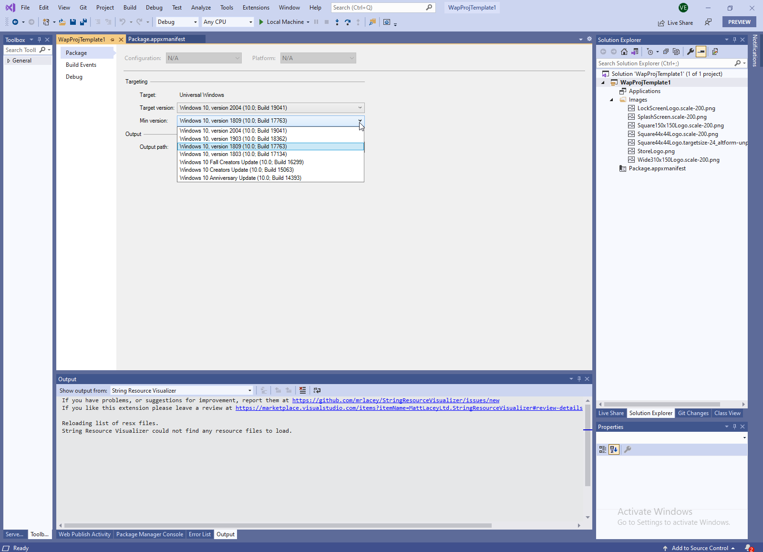Select Windows 10 version 1903 option
This screenshot has width=763, height=552.
click(x=270, y=139)
